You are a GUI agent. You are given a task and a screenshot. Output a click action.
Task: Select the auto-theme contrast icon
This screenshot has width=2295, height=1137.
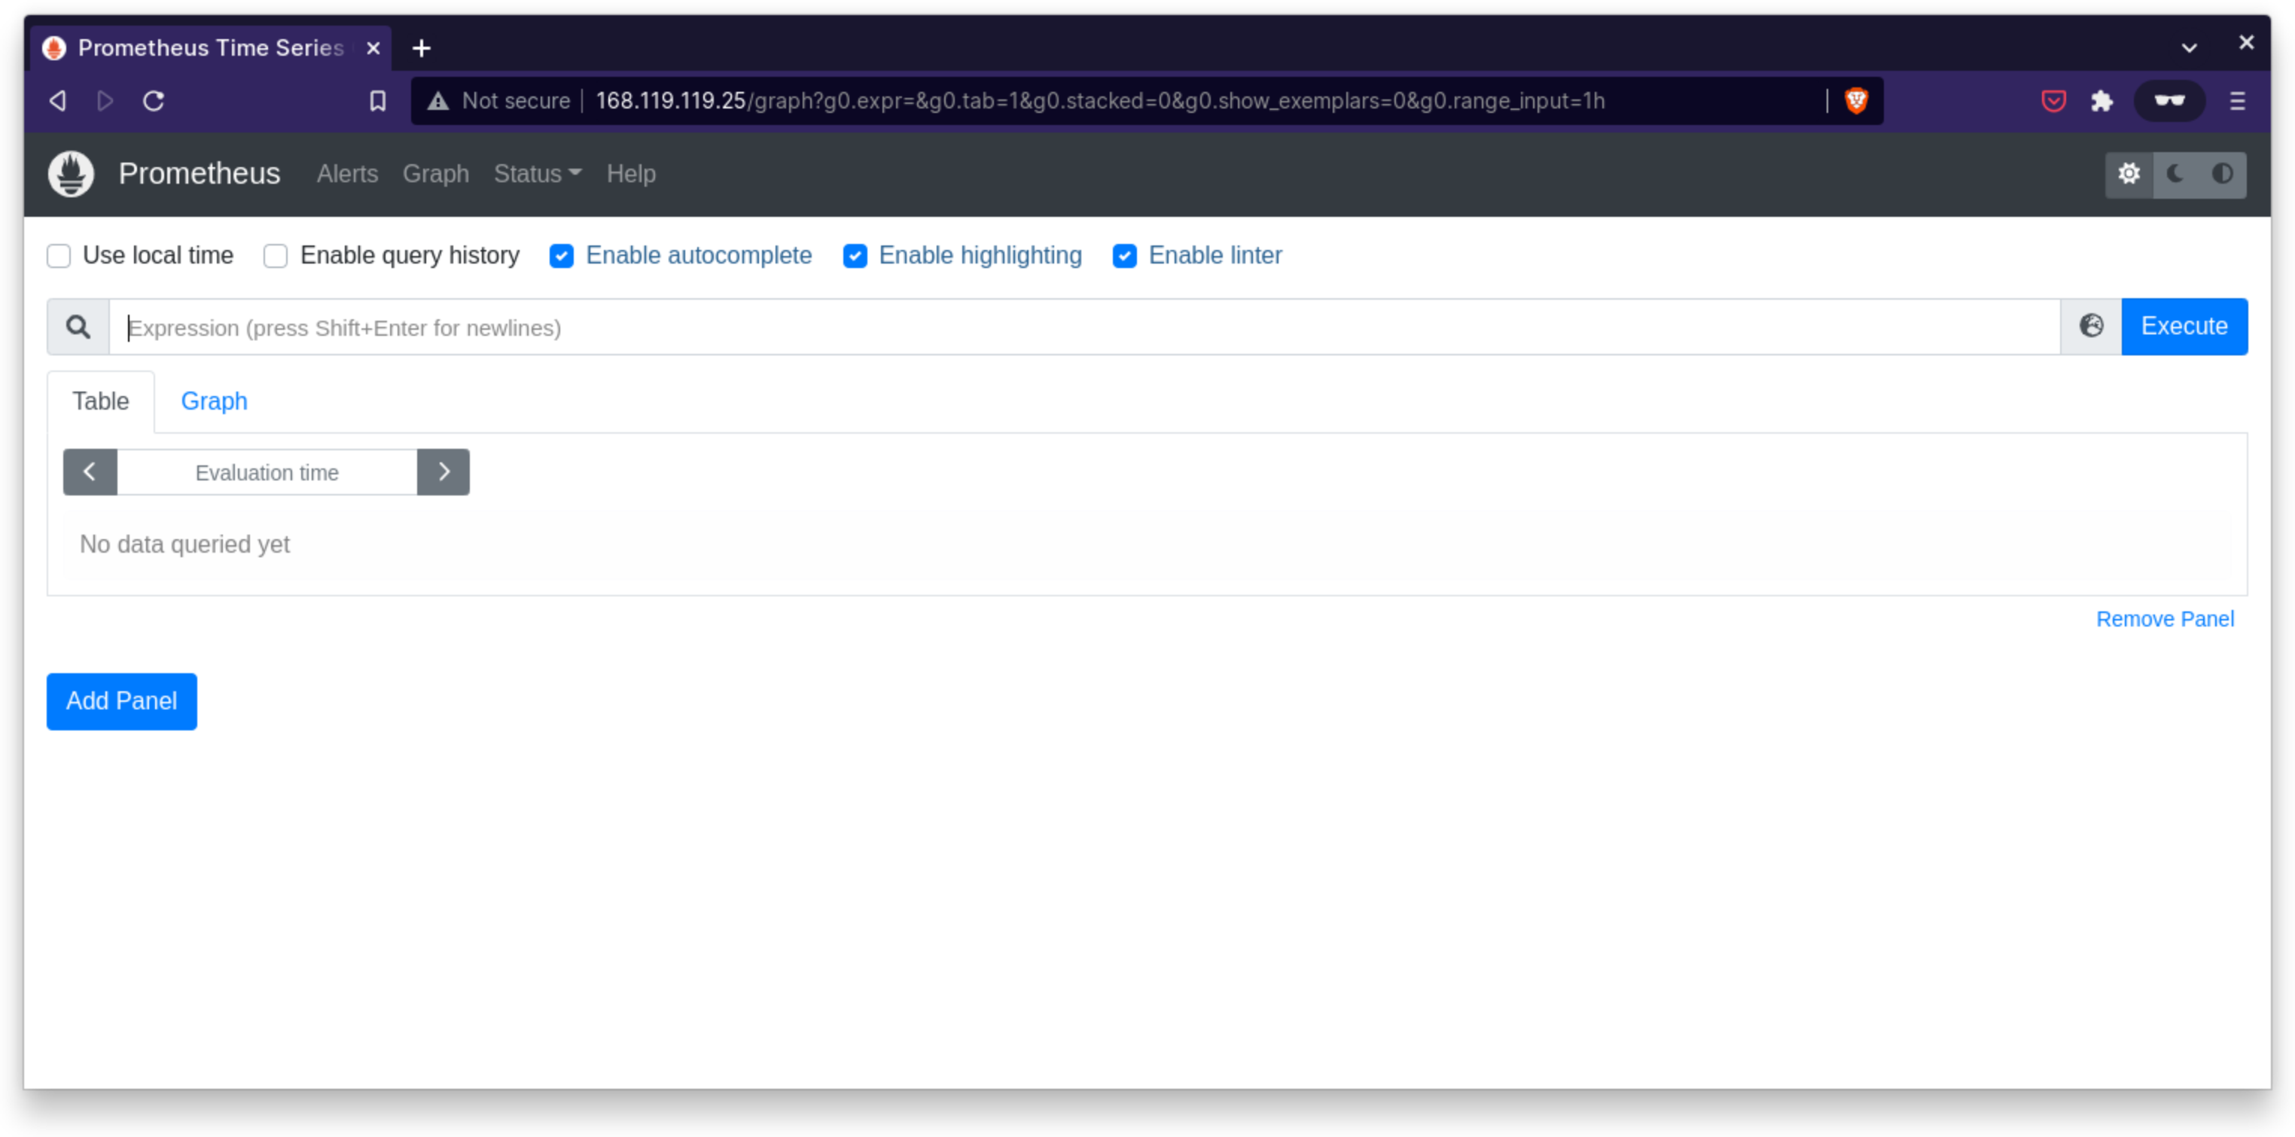pyautogui.click(x=2222, y=174)
